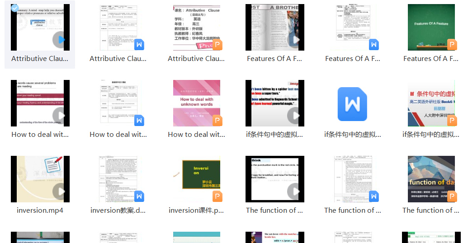Open the if条件句 video thumbnail with spider text
This screenshot has width=468, height=243.
(x=274, y=103)
